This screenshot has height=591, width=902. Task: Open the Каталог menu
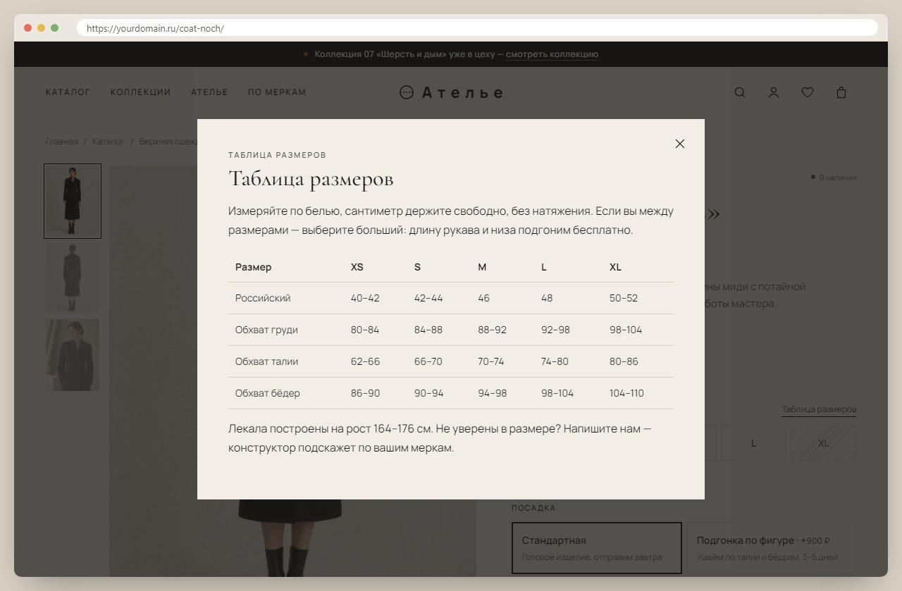click(x=68, y=92)
